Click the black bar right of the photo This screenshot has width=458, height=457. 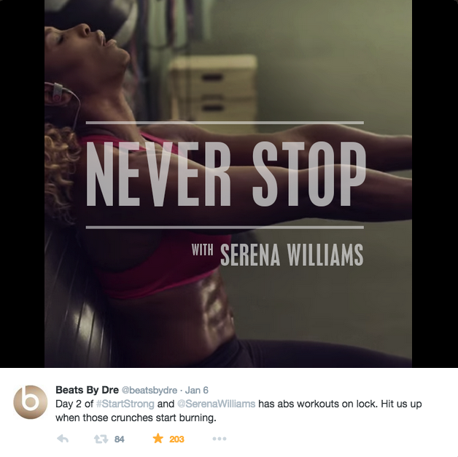[x=435, y=184]
